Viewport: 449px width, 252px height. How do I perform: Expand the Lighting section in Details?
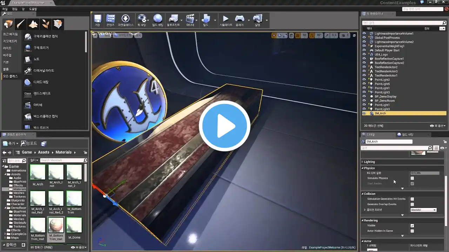click(363, 162)
